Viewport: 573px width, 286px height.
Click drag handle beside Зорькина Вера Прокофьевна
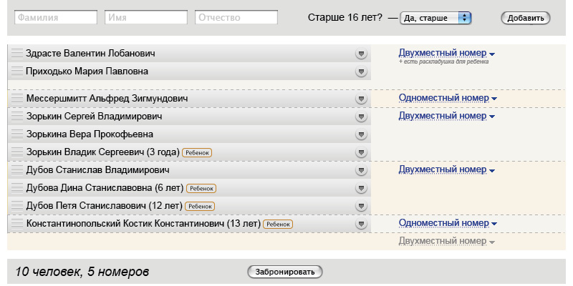click(x=17, y=134)
